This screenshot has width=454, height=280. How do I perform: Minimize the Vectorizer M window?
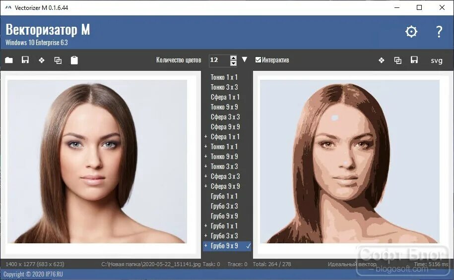397,7
